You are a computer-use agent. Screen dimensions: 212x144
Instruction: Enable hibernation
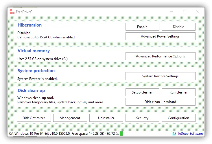(x=142, y=27)
